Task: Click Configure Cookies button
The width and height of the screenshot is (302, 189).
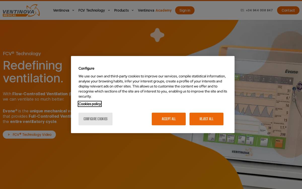Action: pyautogui.click(x=95, y=119)
